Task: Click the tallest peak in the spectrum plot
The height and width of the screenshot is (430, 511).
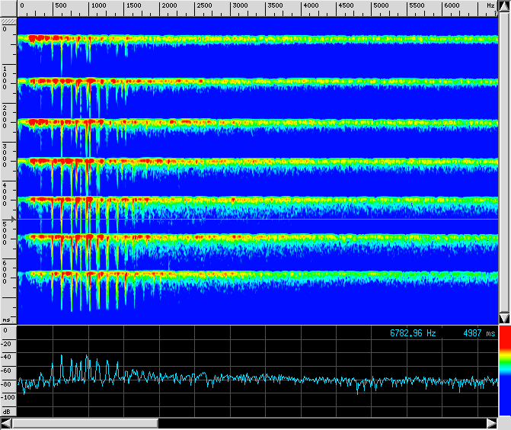Action: point(88,357)
